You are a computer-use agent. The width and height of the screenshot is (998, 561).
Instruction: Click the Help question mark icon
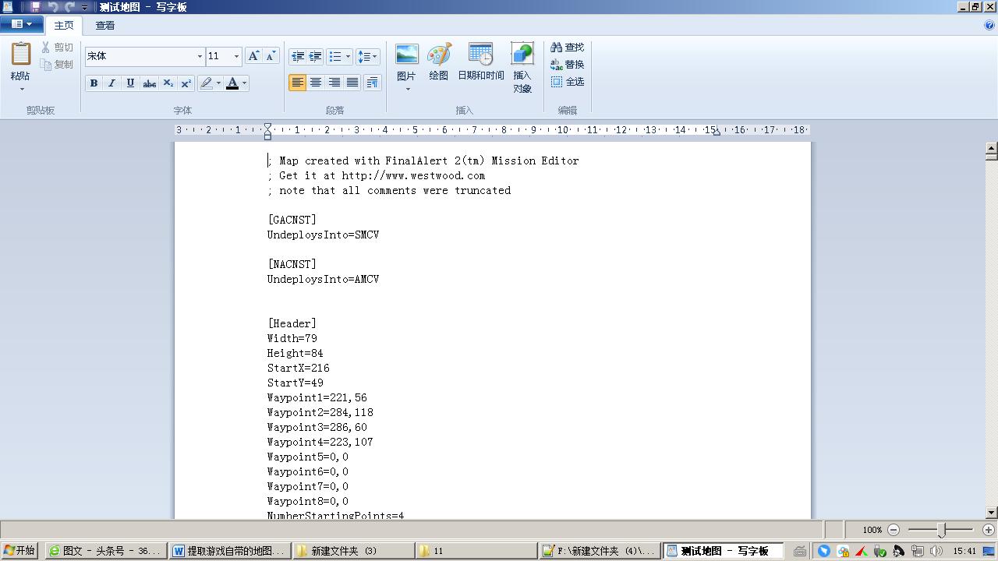click(x=989, y=25)
